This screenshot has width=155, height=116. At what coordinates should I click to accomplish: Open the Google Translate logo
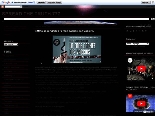coord(6,2)
